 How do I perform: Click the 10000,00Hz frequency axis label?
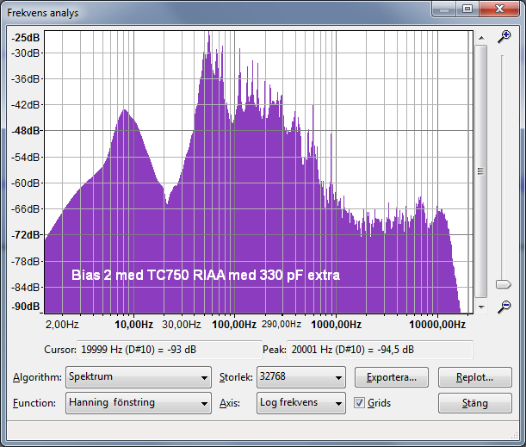point(437,325)
